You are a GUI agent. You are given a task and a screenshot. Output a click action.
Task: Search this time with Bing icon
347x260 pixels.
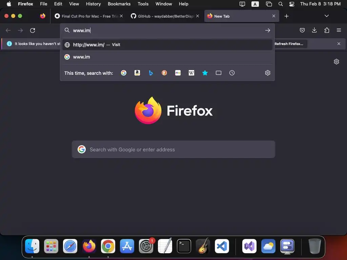tap(151, 73)
